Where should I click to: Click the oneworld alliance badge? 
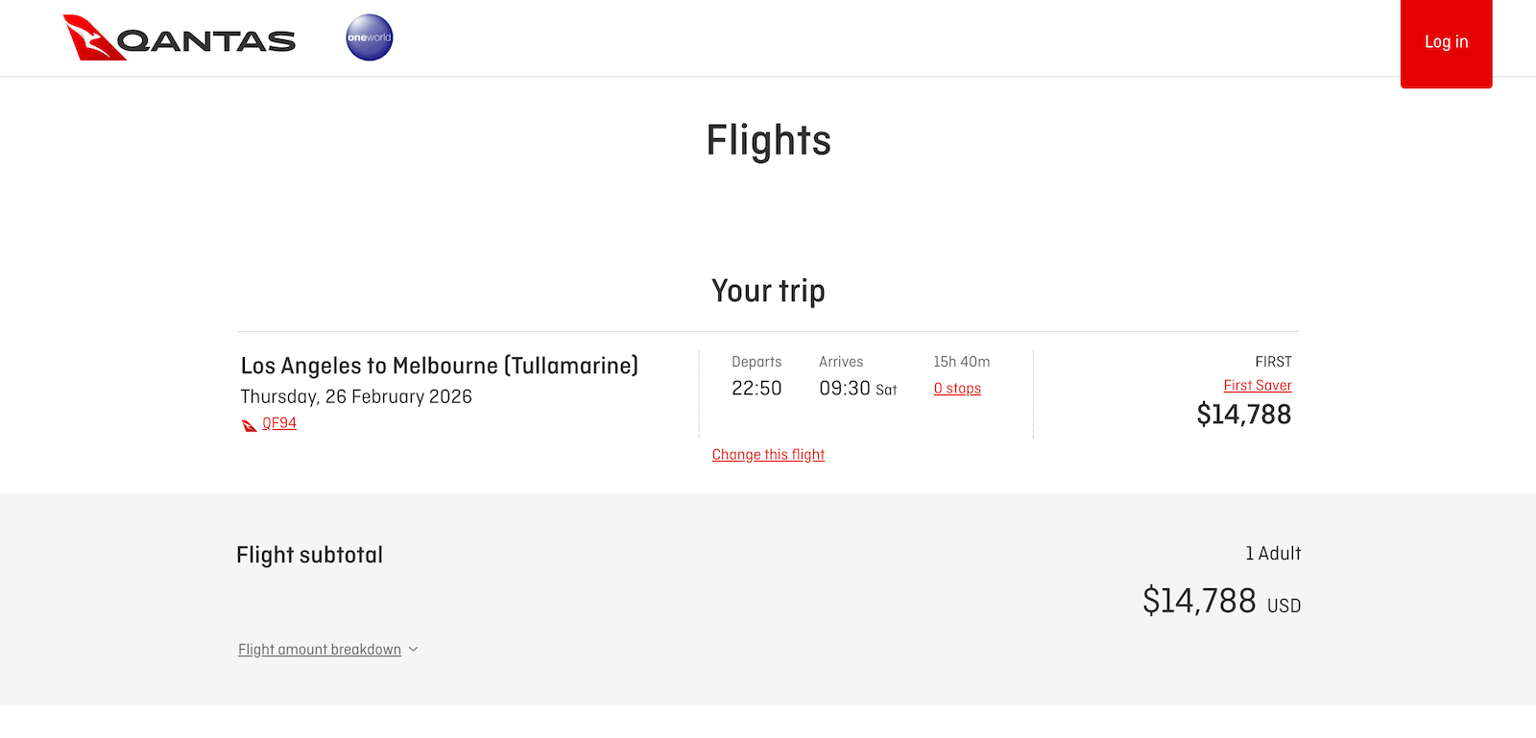pyautogui.click(x=370, y=37)
